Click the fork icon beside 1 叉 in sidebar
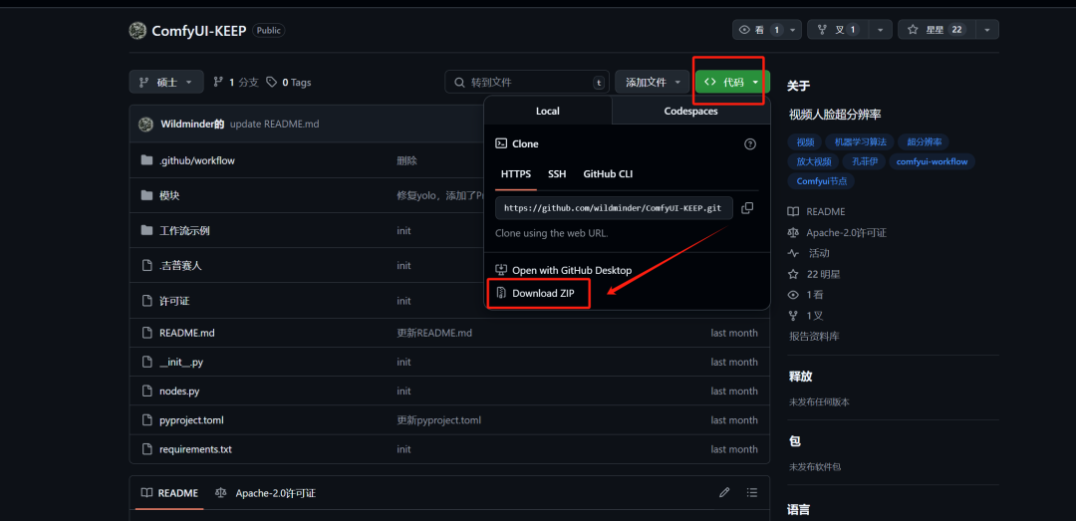Viewport: 1076px width, 521px height. coord(793,316)
